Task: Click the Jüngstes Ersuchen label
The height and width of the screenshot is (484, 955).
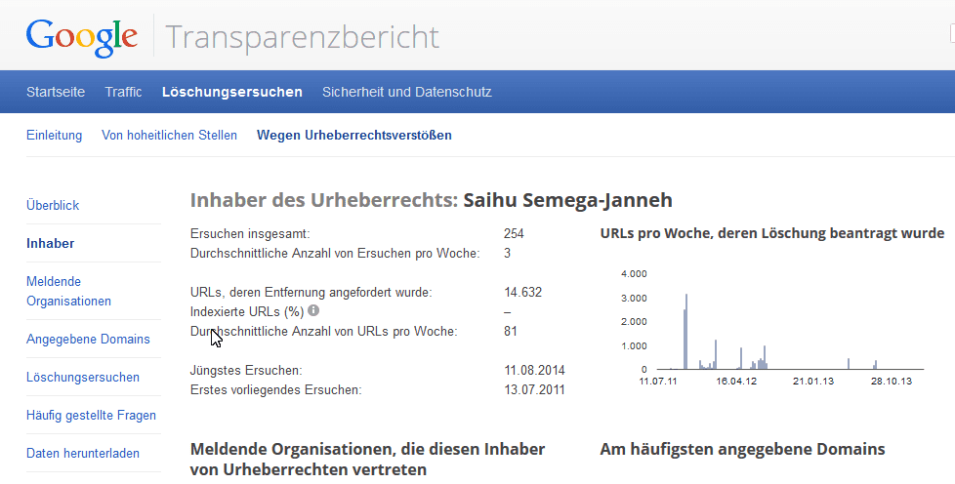Action: pos(246,370)
